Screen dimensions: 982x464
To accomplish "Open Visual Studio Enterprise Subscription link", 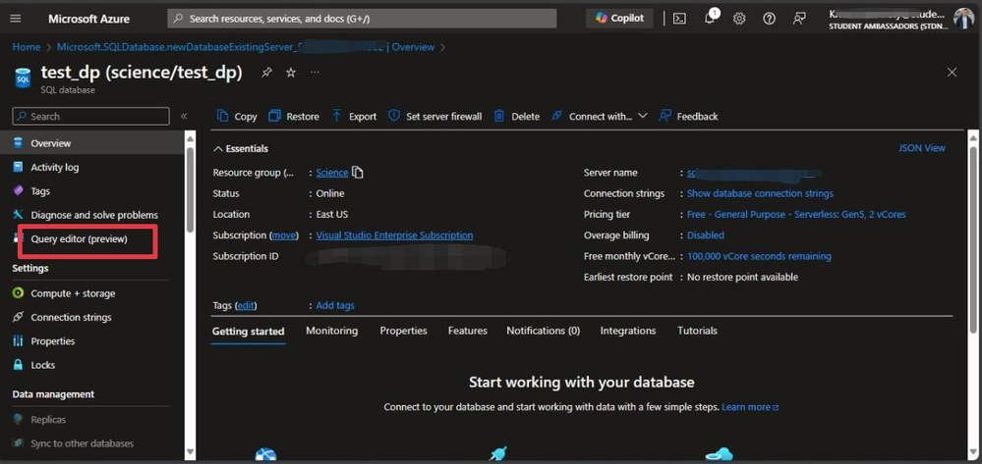I will (x=394, y=235).
